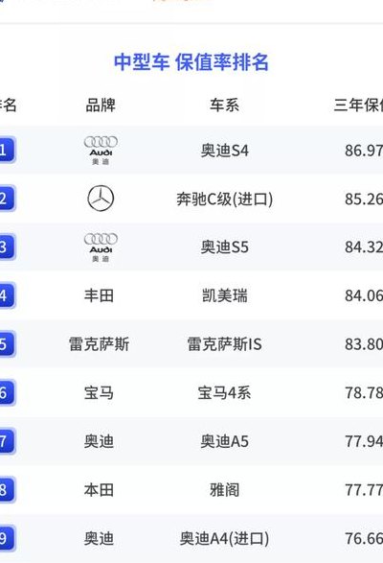Click the Mercedes-Benz star logo
The image size is (383, 563).
[101, 199]
